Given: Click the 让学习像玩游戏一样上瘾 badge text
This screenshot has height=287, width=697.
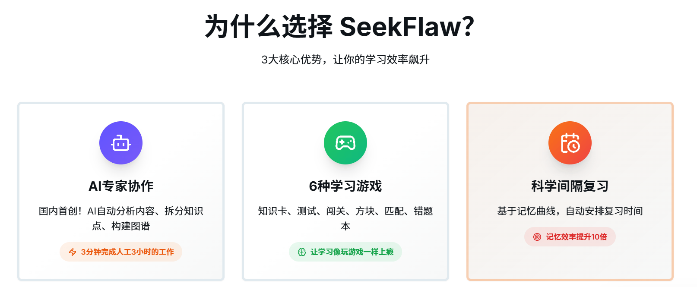Looking at the screenshot, I should pos(352,252).
